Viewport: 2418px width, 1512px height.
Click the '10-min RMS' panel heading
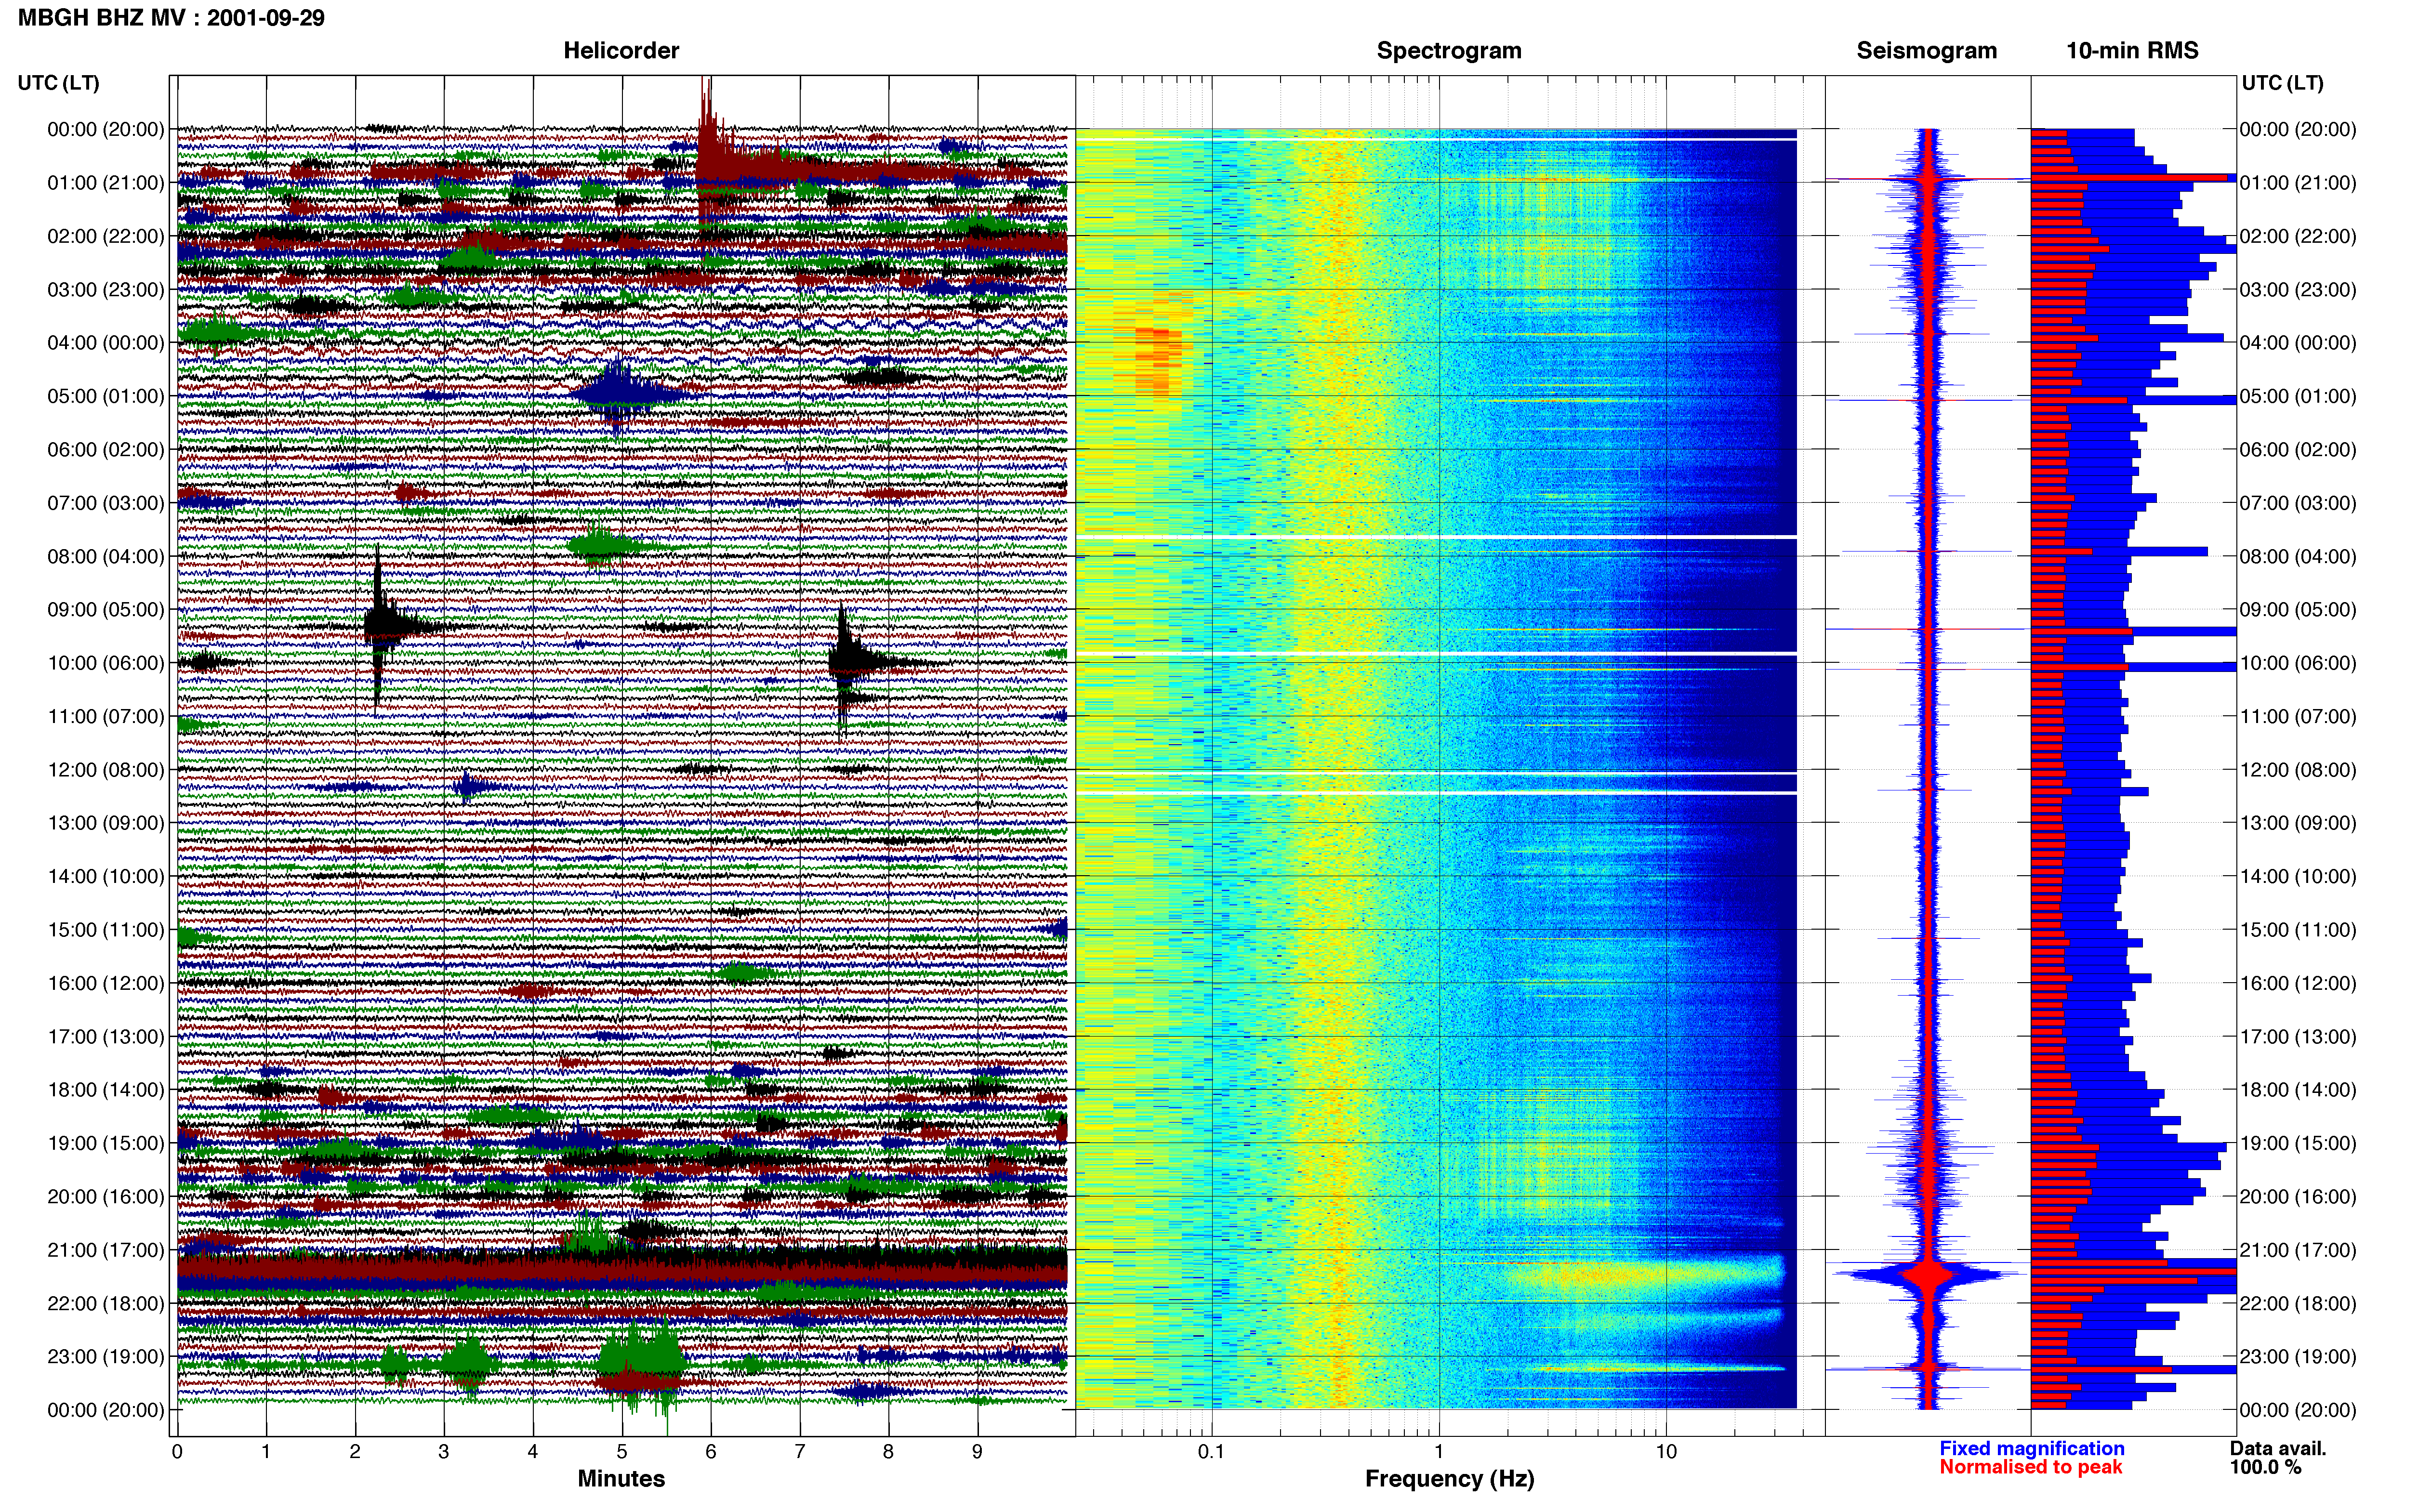click(2132, 51)
